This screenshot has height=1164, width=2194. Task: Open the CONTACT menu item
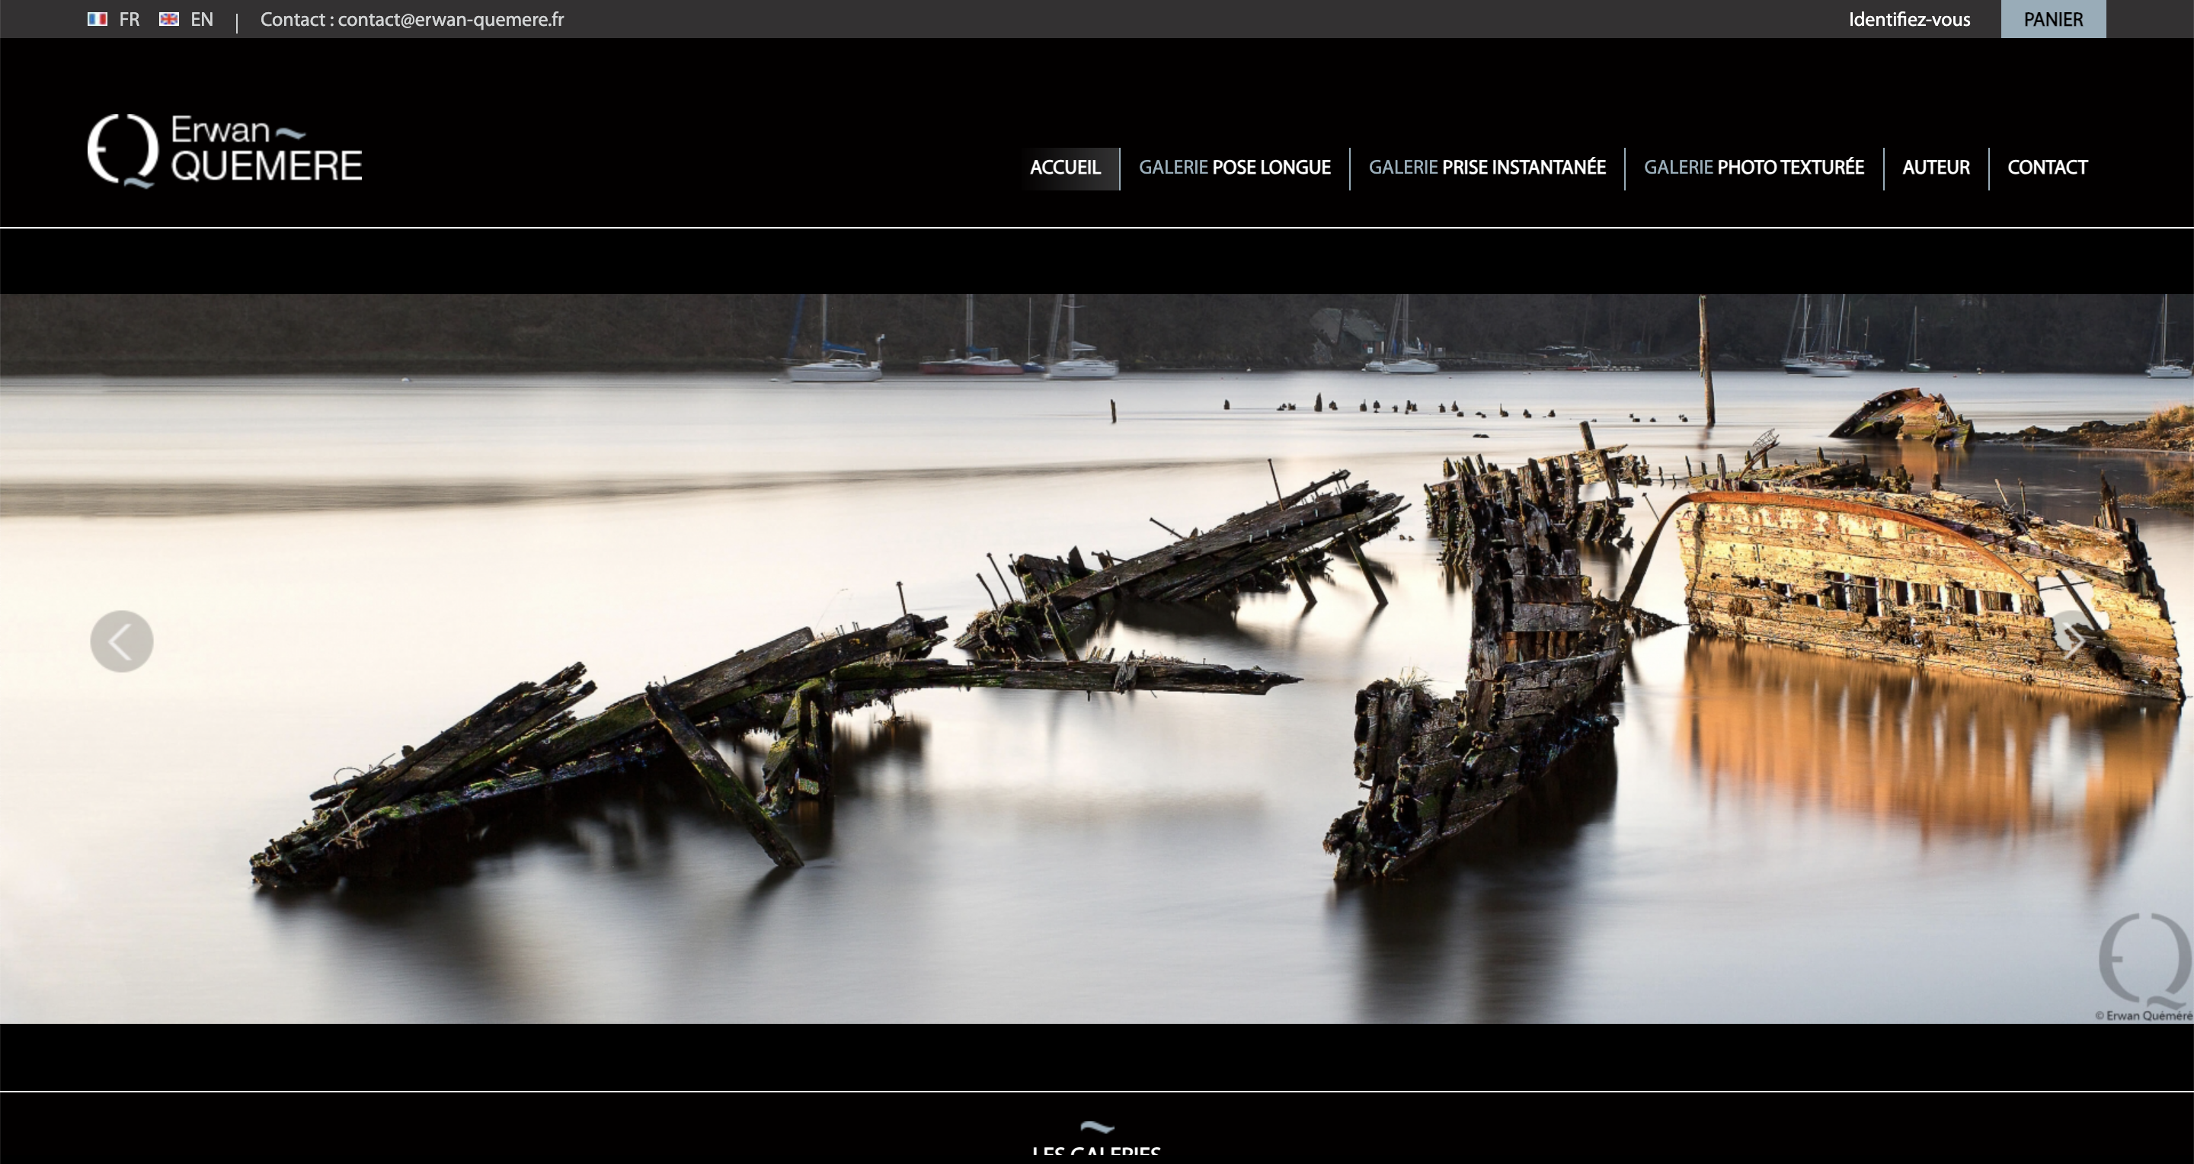[2047, 167]
